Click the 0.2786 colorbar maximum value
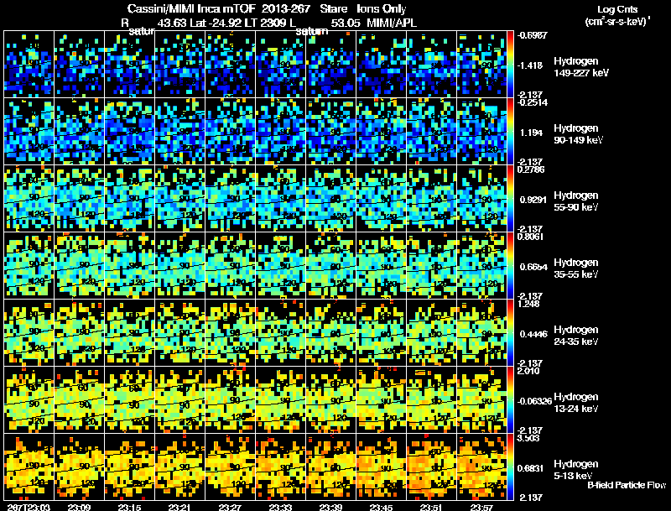The width and height of the screenshot is (671, 511). [x=531, y=169]
